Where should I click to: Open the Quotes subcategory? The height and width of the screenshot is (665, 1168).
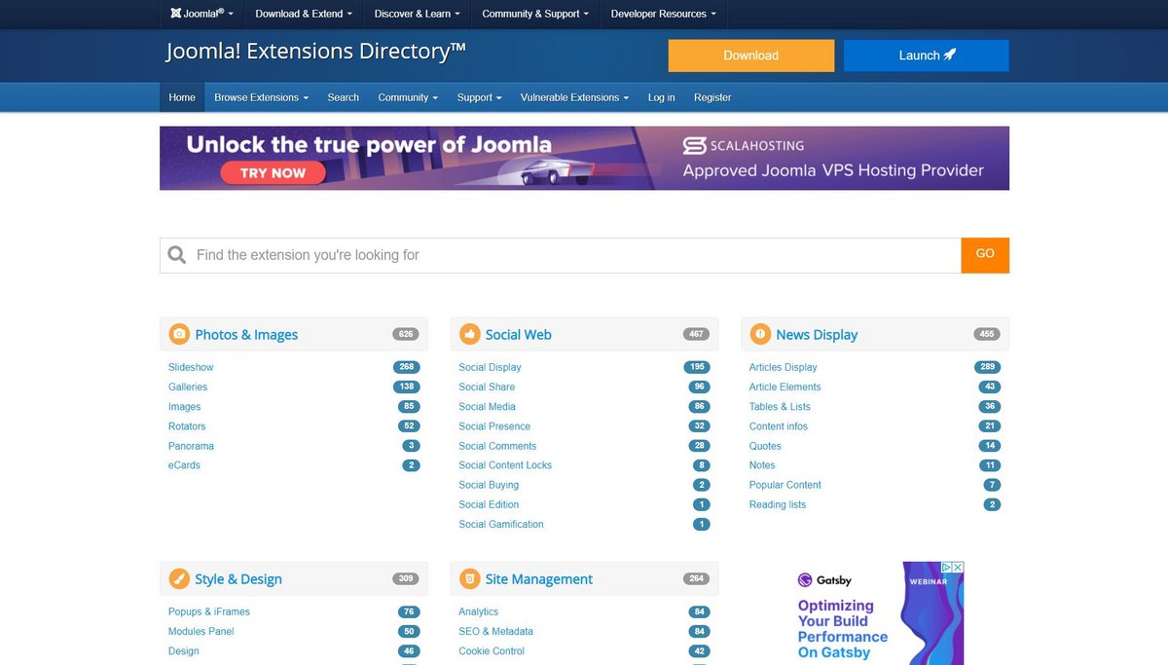(765, 446)
